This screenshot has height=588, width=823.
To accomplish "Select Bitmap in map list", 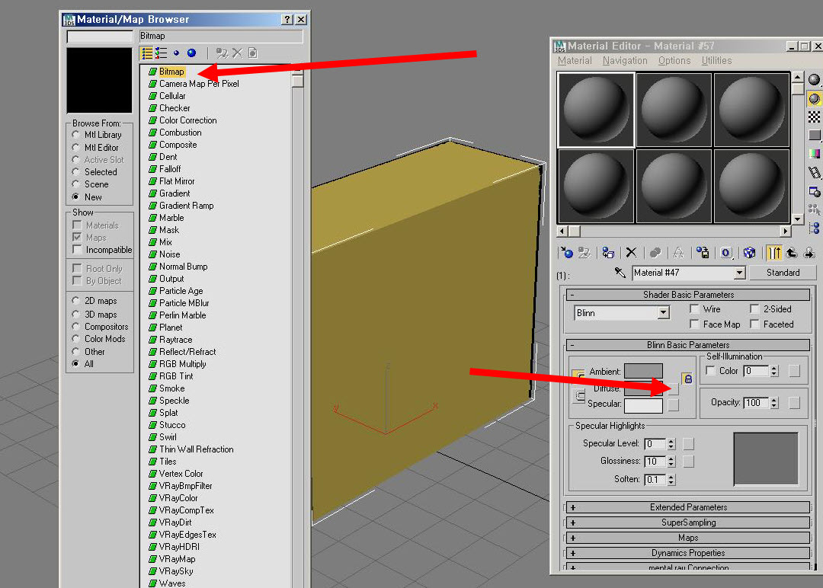I will (171, 72).
